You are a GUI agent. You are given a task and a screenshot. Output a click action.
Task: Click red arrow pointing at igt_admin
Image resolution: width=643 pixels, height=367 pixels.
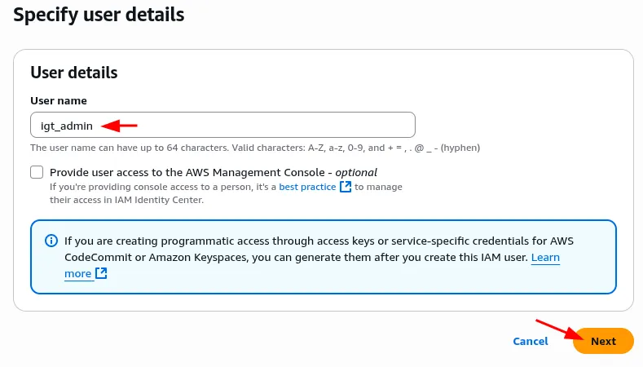click(x=120, y=126)
